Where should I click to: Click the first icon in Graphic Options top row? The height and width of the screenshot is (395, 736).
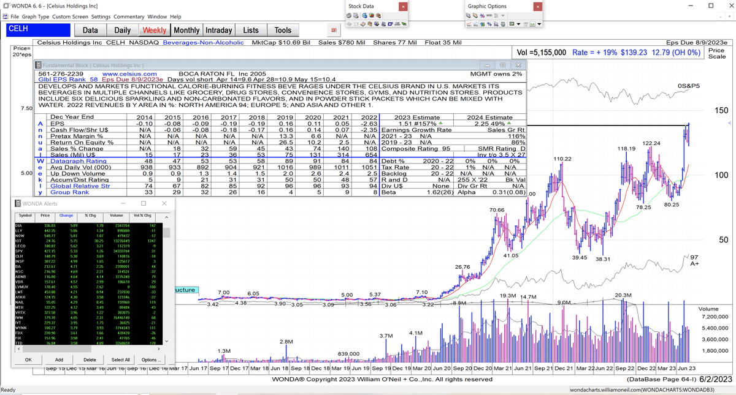point(468,15)
